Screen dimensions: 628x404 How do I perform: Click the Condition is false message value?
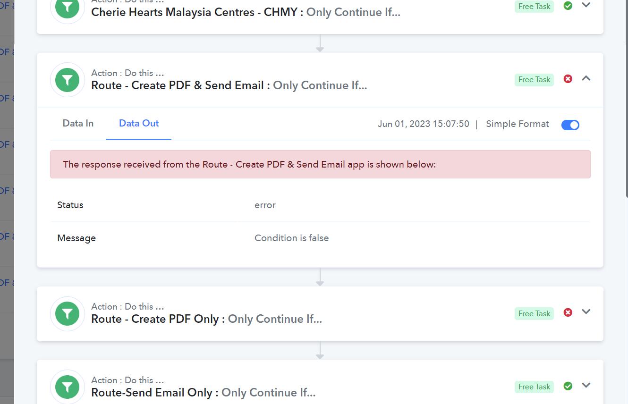click(291, 238)
